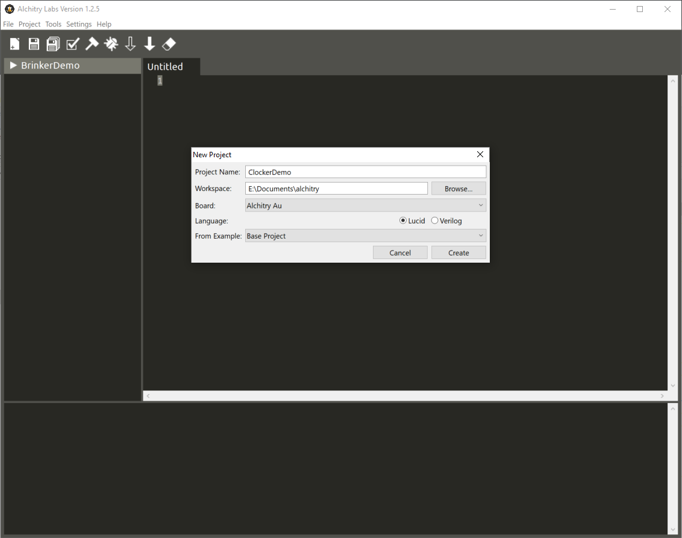Open the Settings menu
Image resolution: width=682 pixels, height=538 pixels.
79,24
